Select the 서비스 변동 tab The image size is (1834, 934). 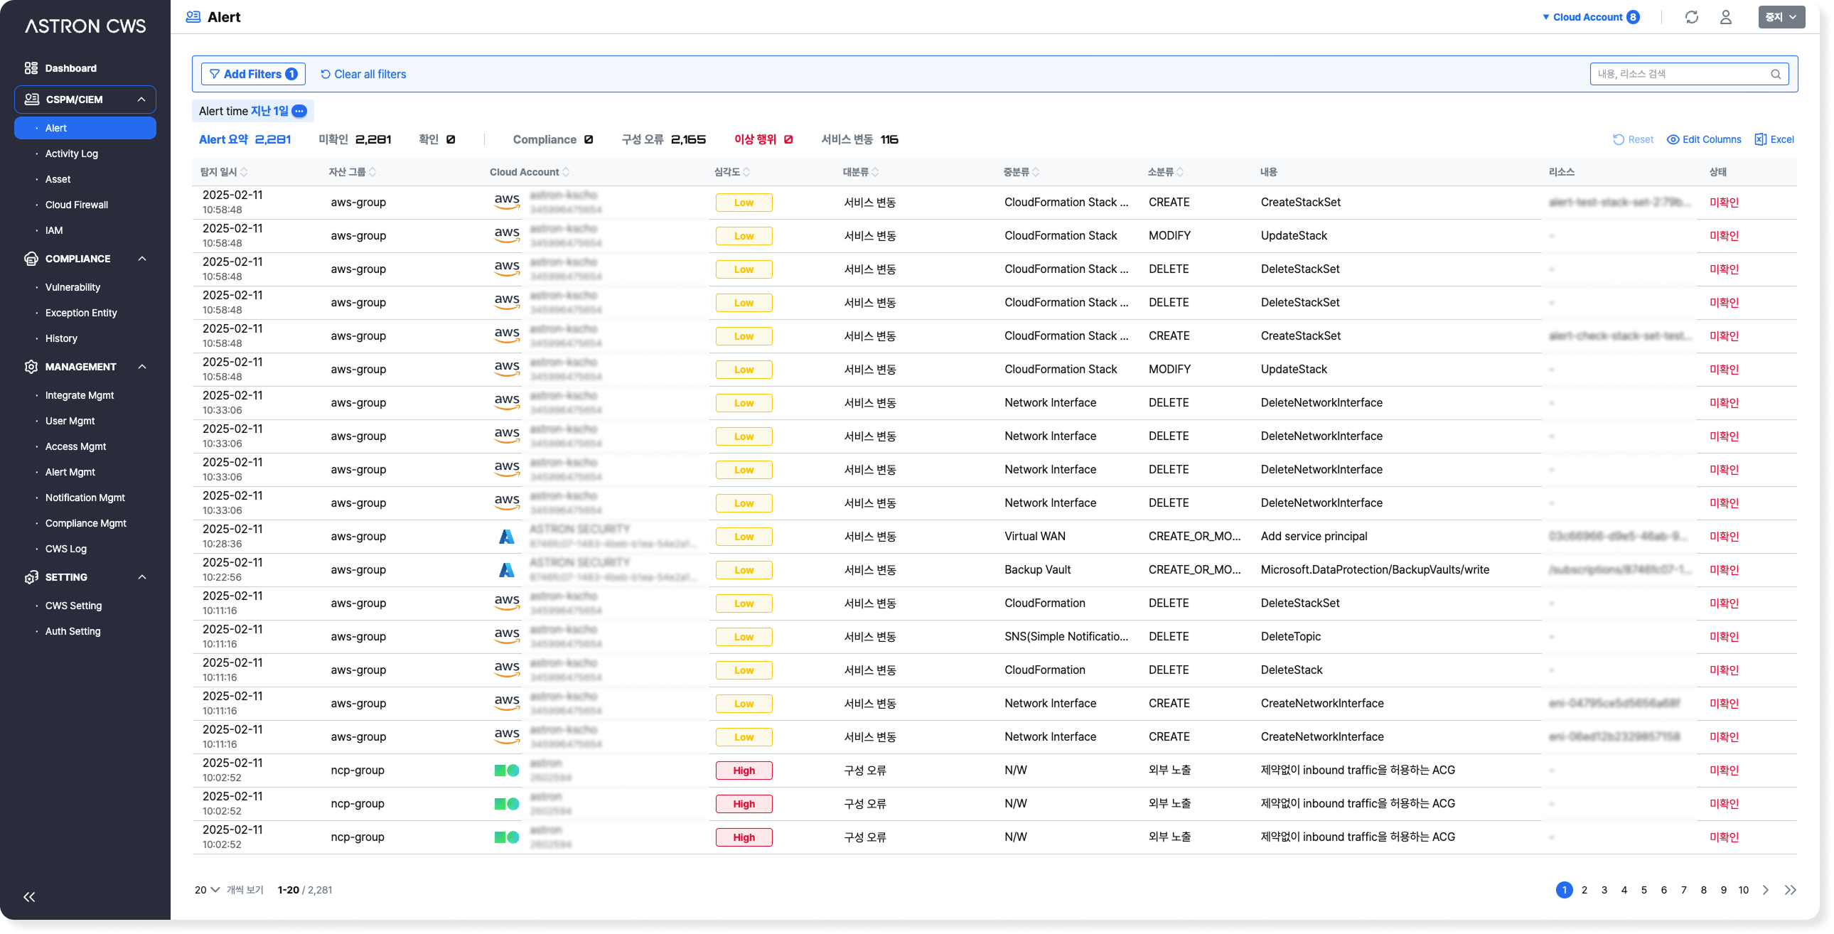coord(859,139)
